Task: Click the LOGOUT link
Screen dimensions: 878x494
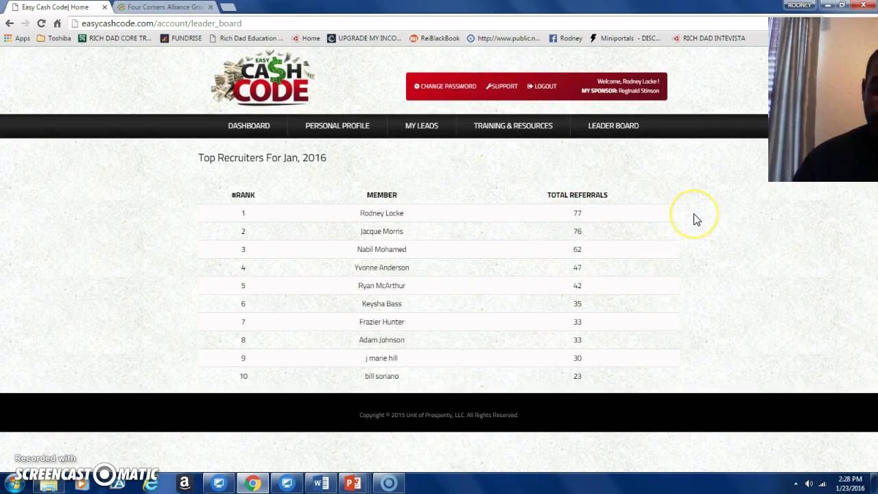Action: [x=542, y=86]
